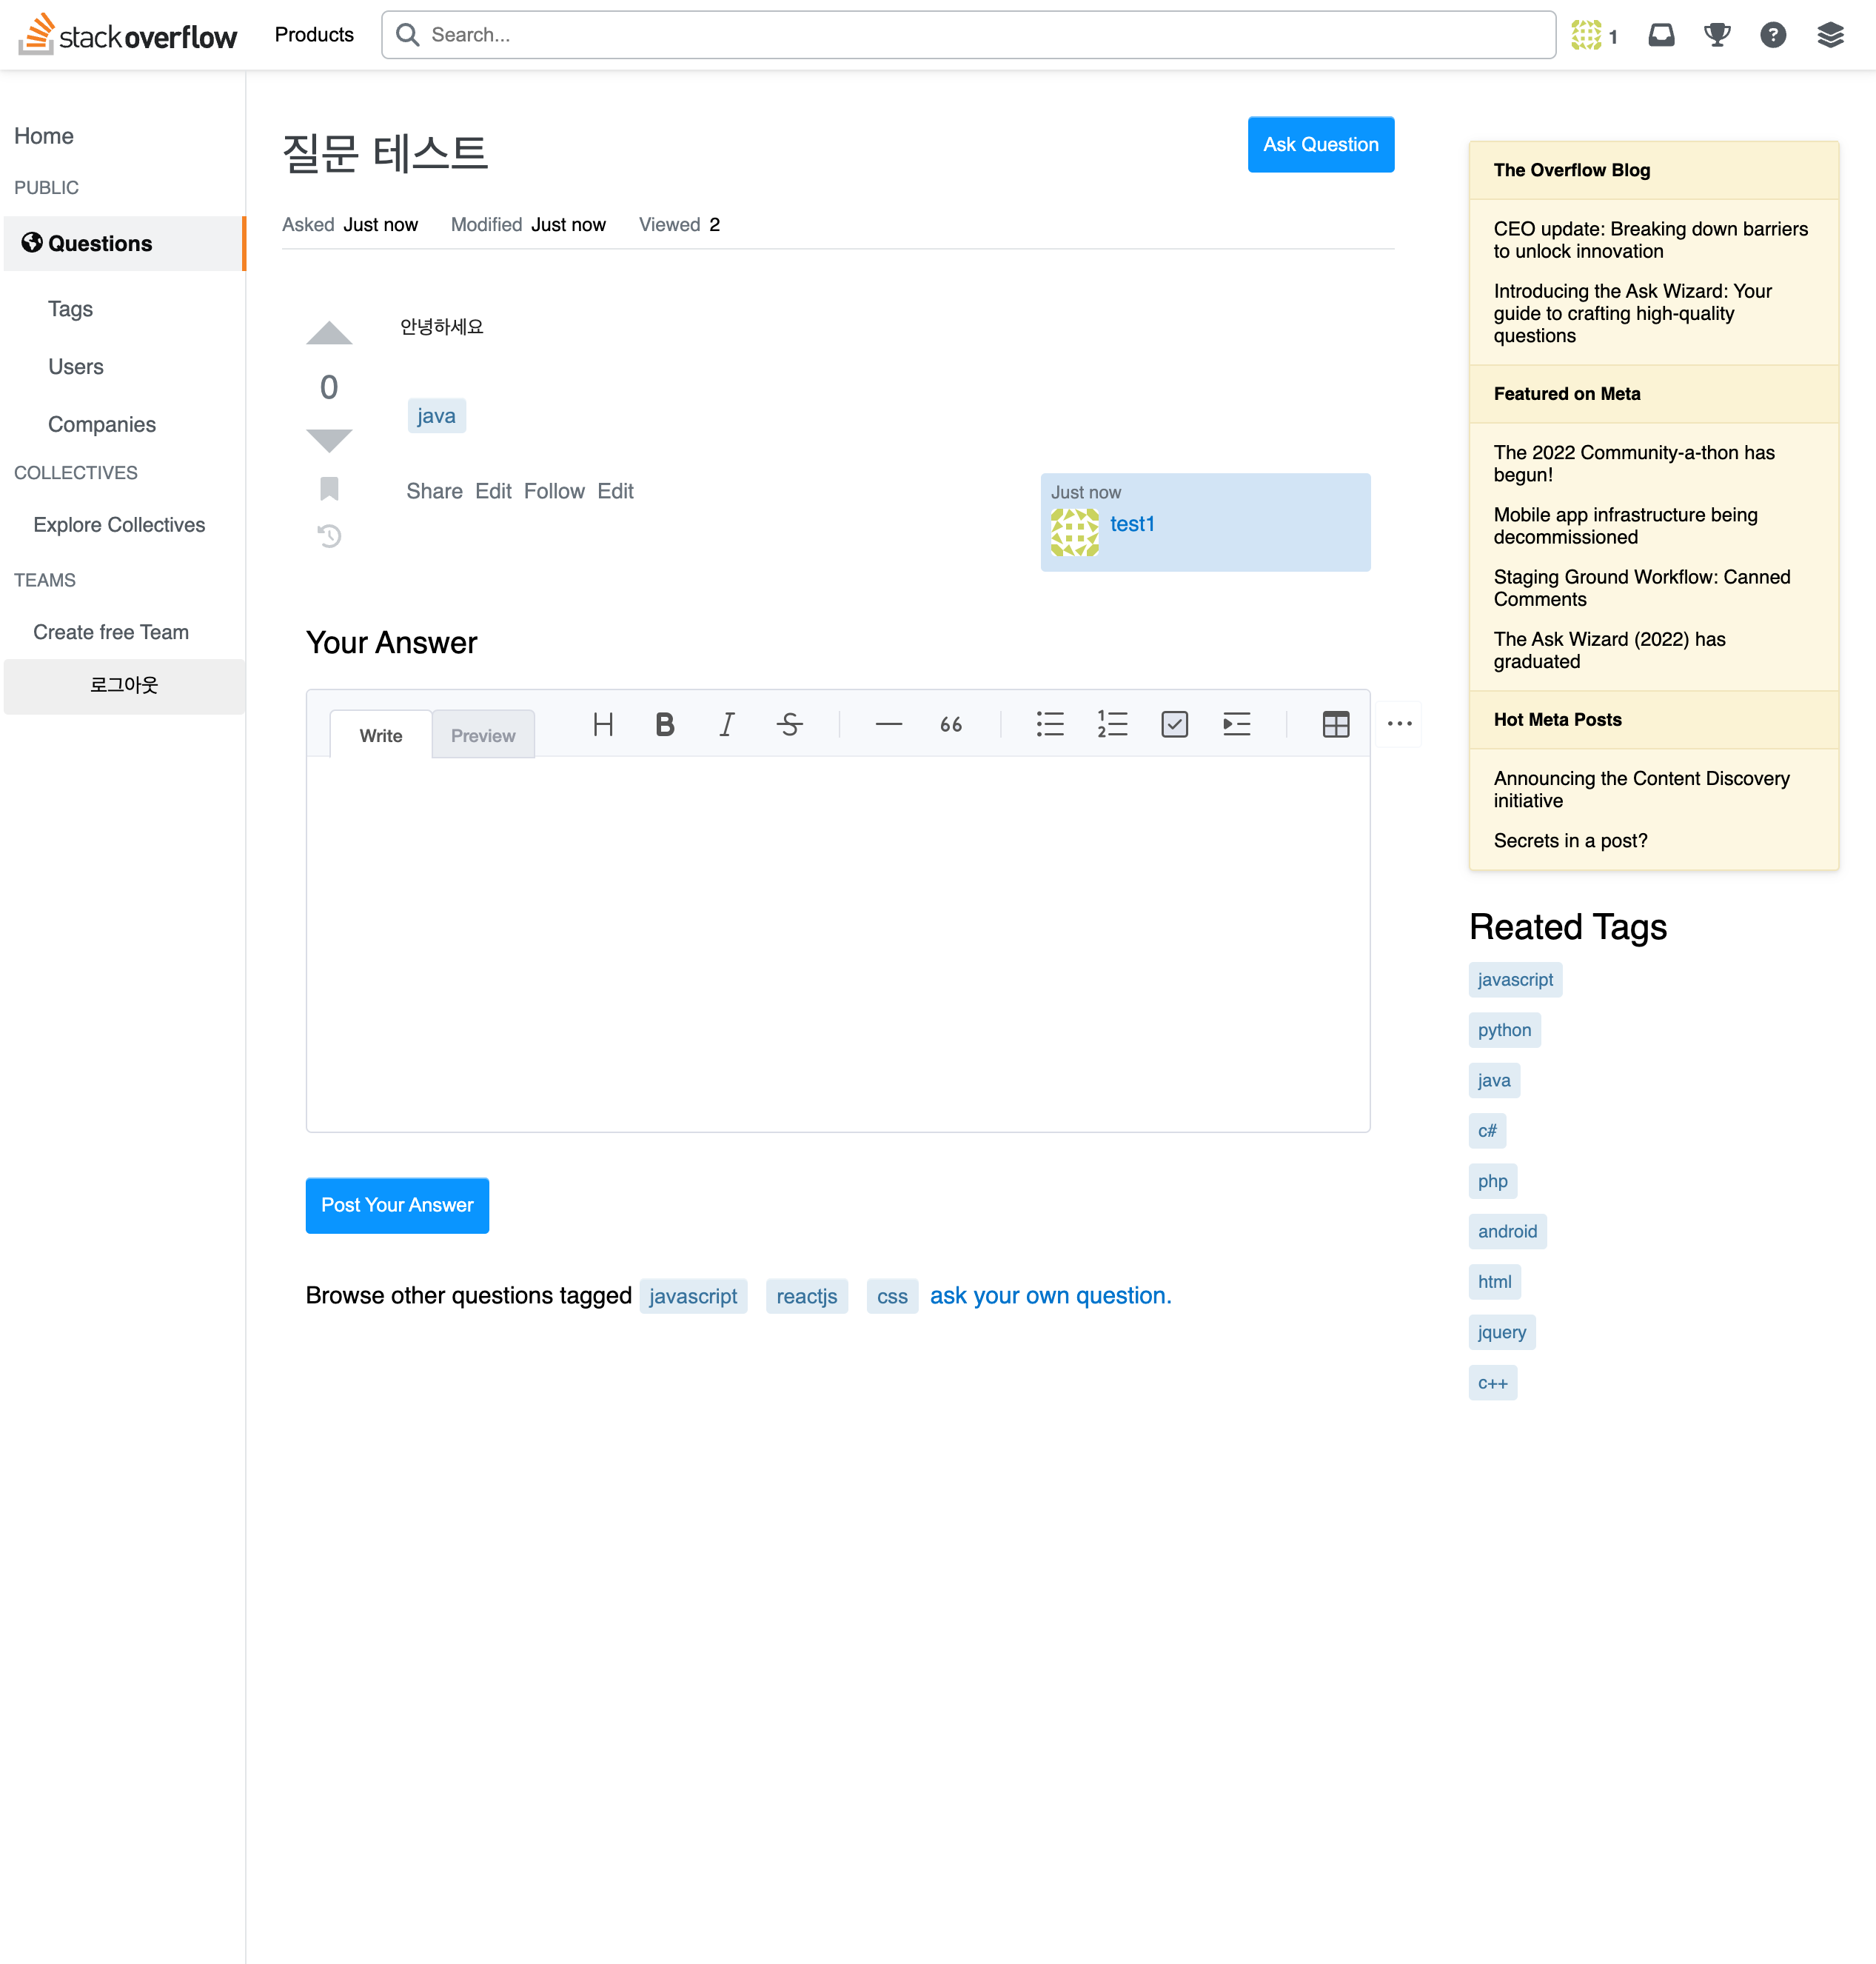Open Companies in sidebar
Screen dimensions: 1876x1964
pyautogui.click(x=102, y=424)
